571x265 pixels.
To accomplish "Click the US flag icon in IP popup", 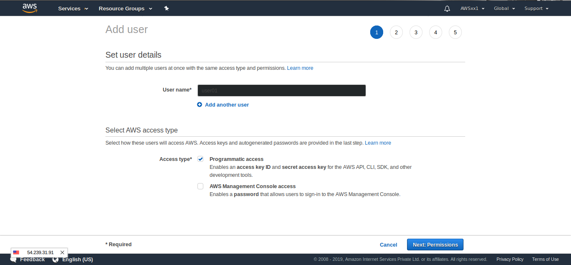I will pyautogui.click(x=16, y=252).
